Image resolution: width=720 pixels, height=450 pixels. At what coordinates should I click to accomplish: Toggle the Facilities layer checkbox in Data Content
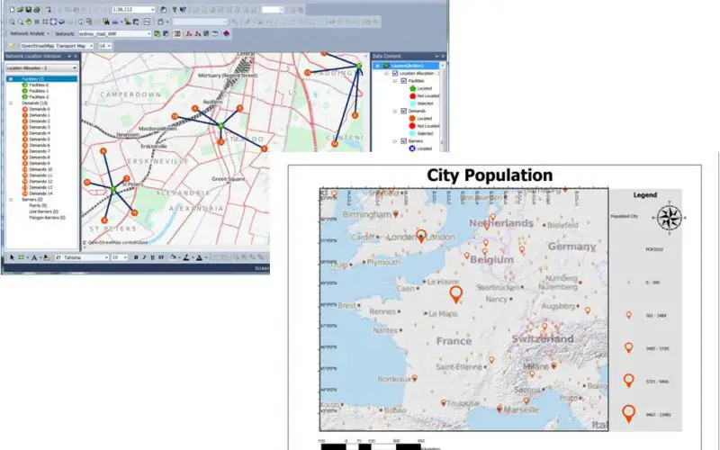coord(404,81)
